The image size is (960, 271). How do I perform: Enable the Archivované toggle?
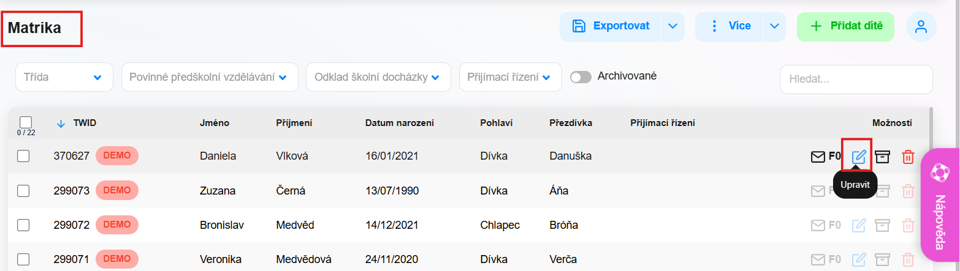click(x=581, y=77)
